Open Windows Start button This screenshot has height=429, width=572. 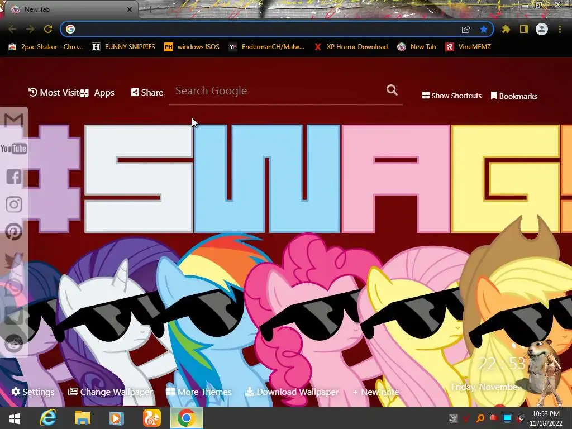coord(15,418)
